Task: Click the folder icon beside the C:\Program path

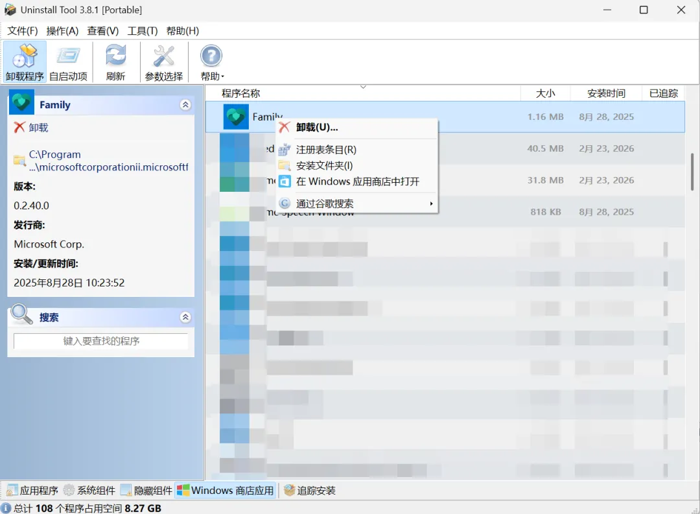Action: (x=19, y=160)
